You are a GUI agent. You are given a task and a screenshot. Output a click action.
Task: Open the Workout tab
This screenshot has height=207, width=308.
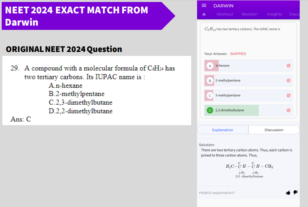tap(225, 14)
